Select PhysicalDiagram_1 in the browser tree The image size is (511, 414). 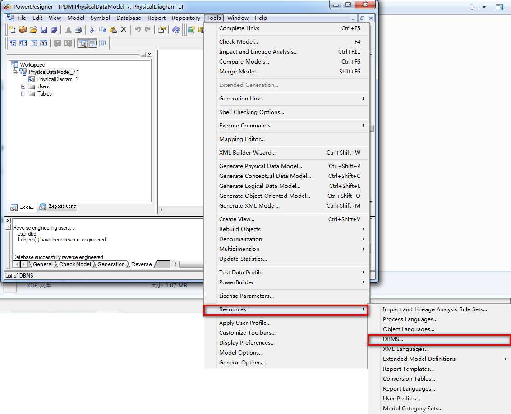coord(57,79)
